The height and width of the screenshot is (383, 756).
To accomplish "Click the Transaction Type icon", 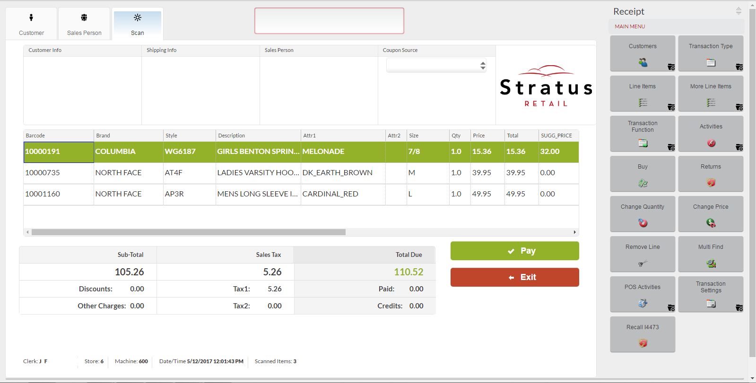I will click(x=711, y=62).
